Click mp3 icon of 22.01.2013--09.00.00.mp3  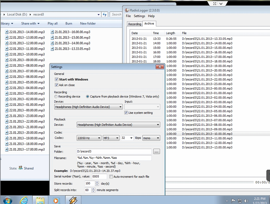pyautogui.click(x=7, y=60)
